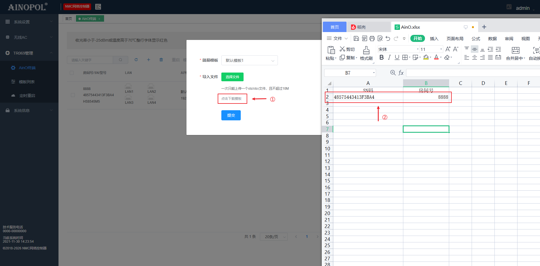Viewport: 540px width, 266px height.
Task: Click the merge and center (合并居中) icon
Action: click(515, 51)
